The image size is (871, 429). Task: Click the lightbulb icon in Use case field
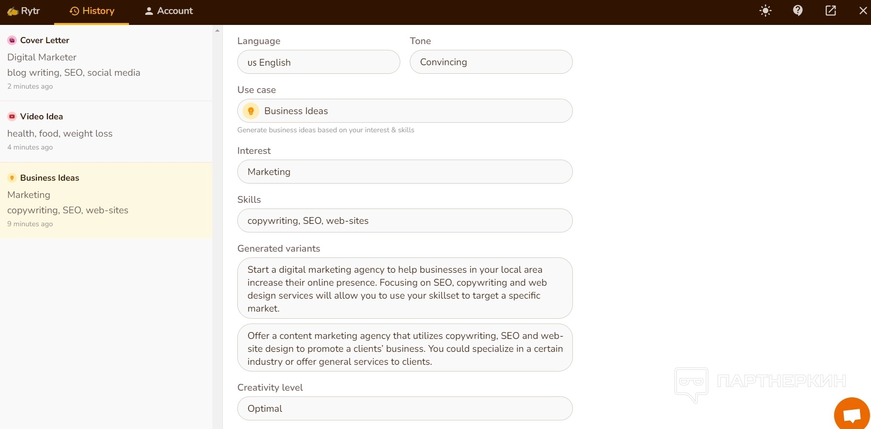pyautogui.click(x=251, y=111)
